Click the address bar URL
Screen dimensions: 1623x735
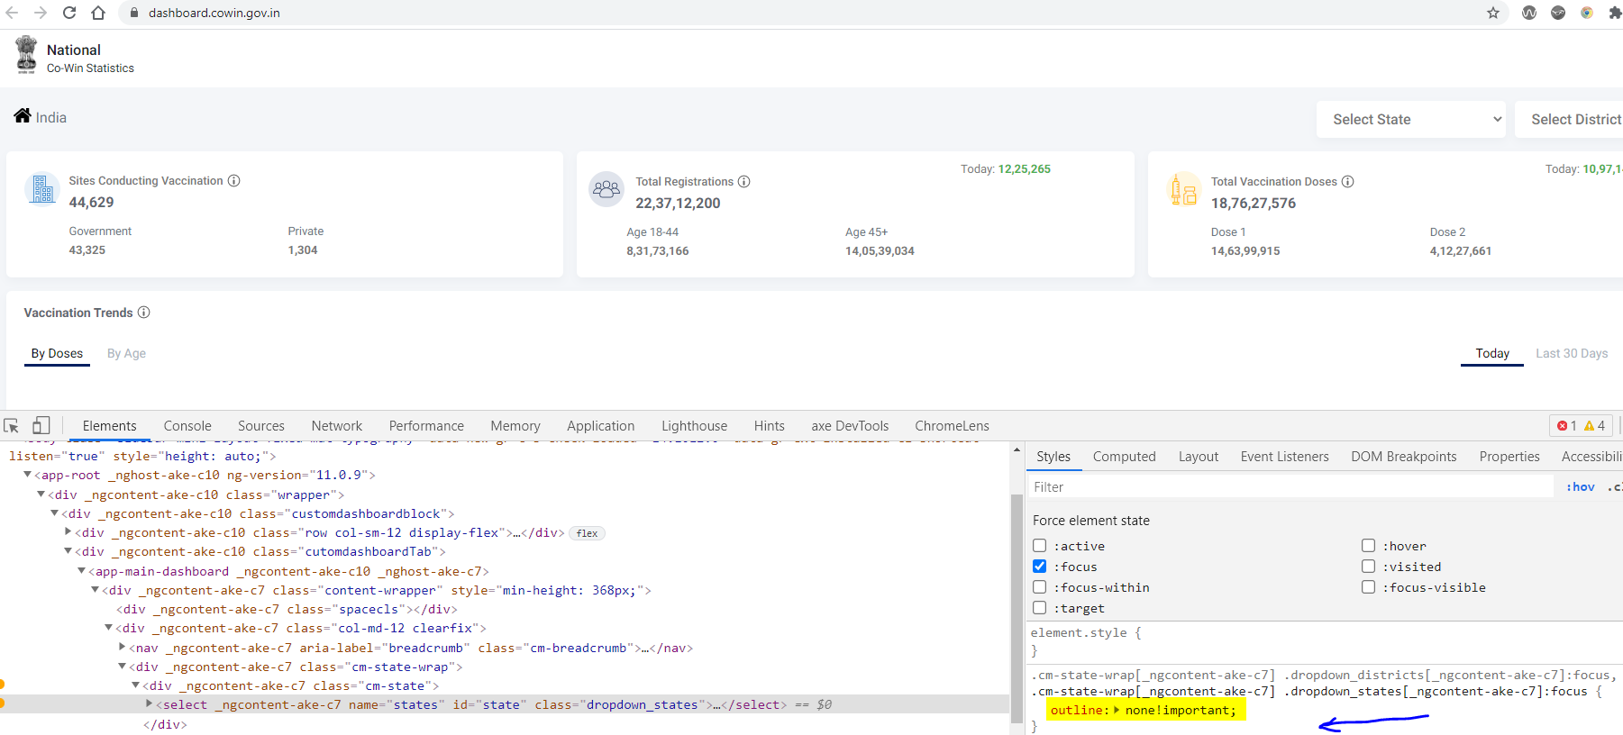click(x=214, y=13)
